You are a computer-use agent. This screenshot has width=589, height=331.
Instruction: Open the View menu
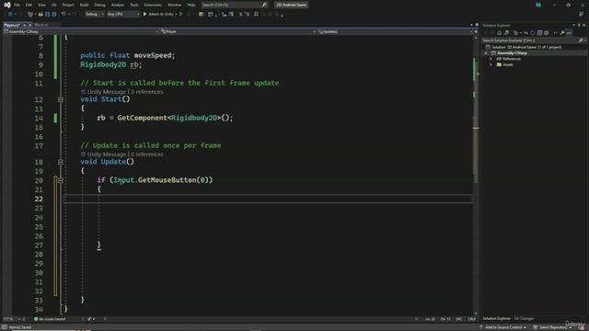pyautogui.click(x=41, y=5)
